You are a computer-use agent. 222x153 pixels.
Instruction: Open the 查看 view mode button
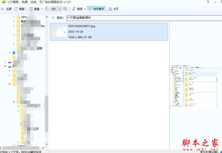tap(34, 9)
